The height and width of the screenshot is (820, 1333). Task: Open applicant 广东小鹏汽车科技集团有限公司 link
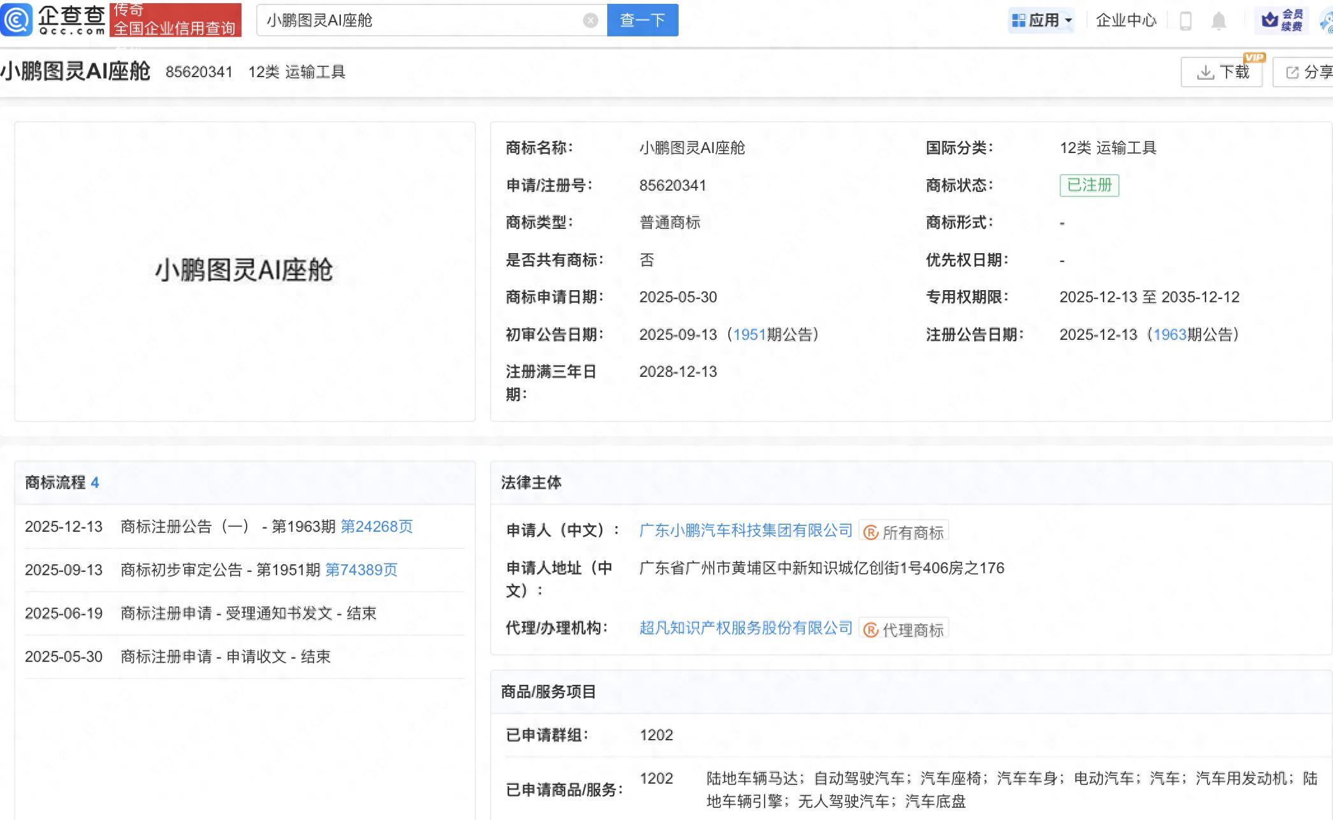point(746,531)
